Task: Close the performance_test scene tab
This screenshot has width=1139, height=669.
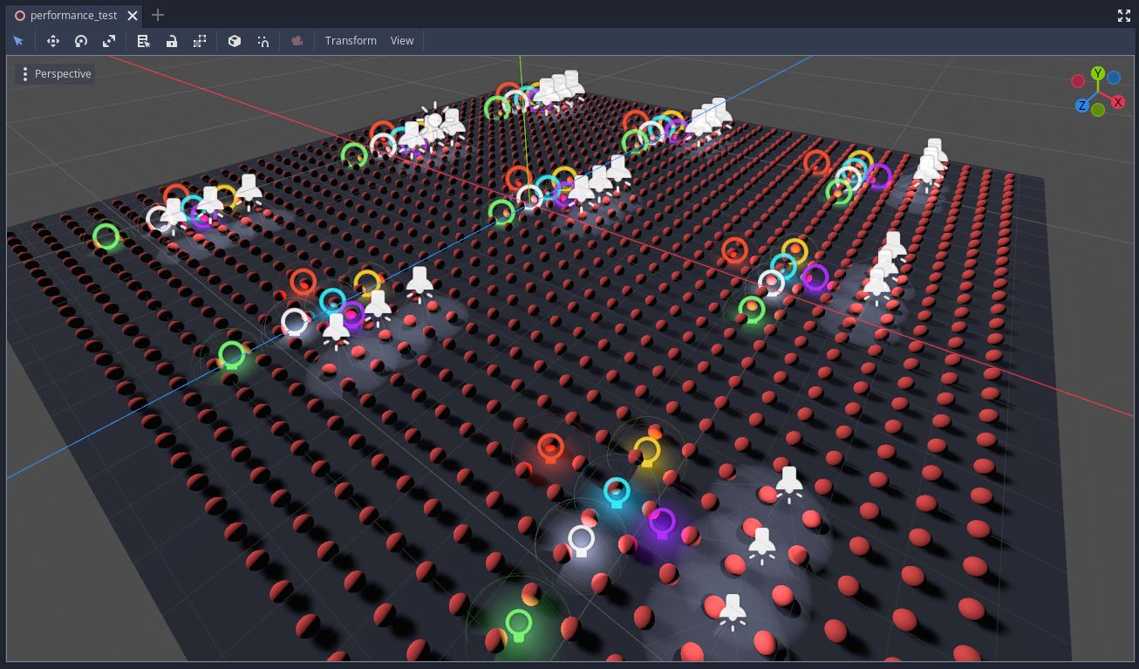Action: click(x=133, y=15)
